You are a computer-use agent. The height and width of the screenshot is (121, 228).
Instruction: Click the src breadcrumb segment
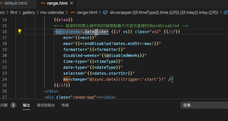pos(2,13)
